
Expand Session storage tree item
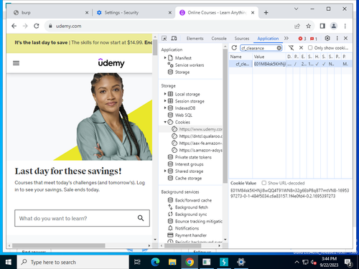click(x=165, y=101)
